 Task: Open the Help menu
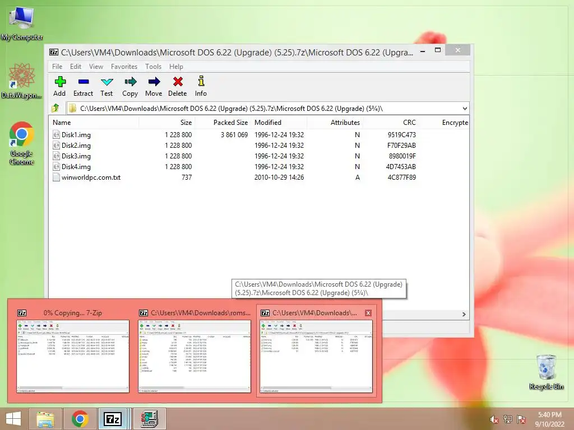tap(176, 67)
